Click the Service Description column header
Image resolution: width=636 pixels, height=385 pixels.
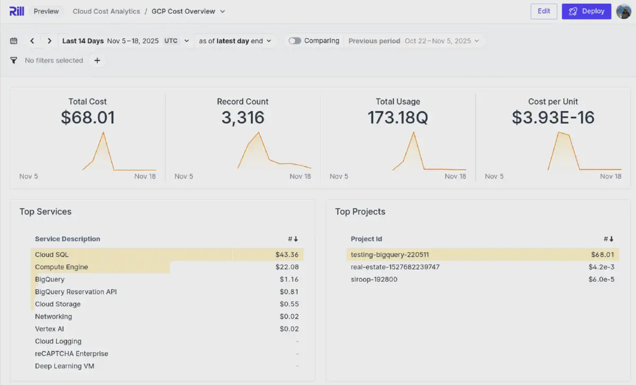pyautogui.click(x=67, y=239)
